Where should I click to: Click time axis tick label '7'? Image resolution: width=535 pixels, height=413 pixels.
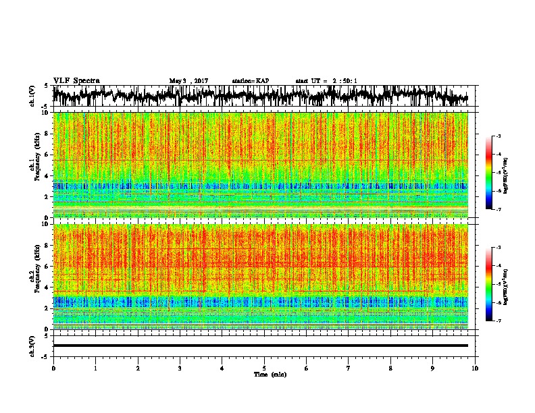(349, 368)
